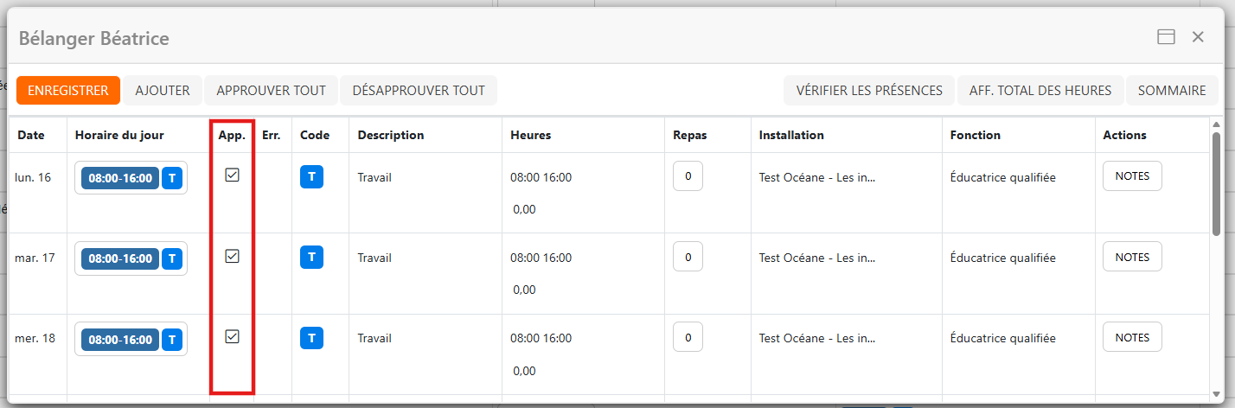Click the Repas field for mar. 17
Screen dimensions: 1235x408
[688, 257]
